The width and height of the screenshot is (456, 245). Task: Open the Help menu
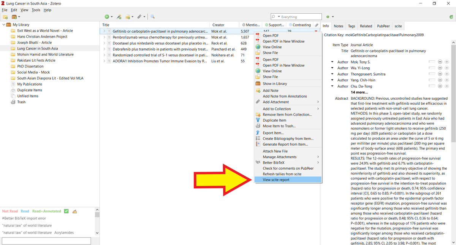(x=47, y=10)
